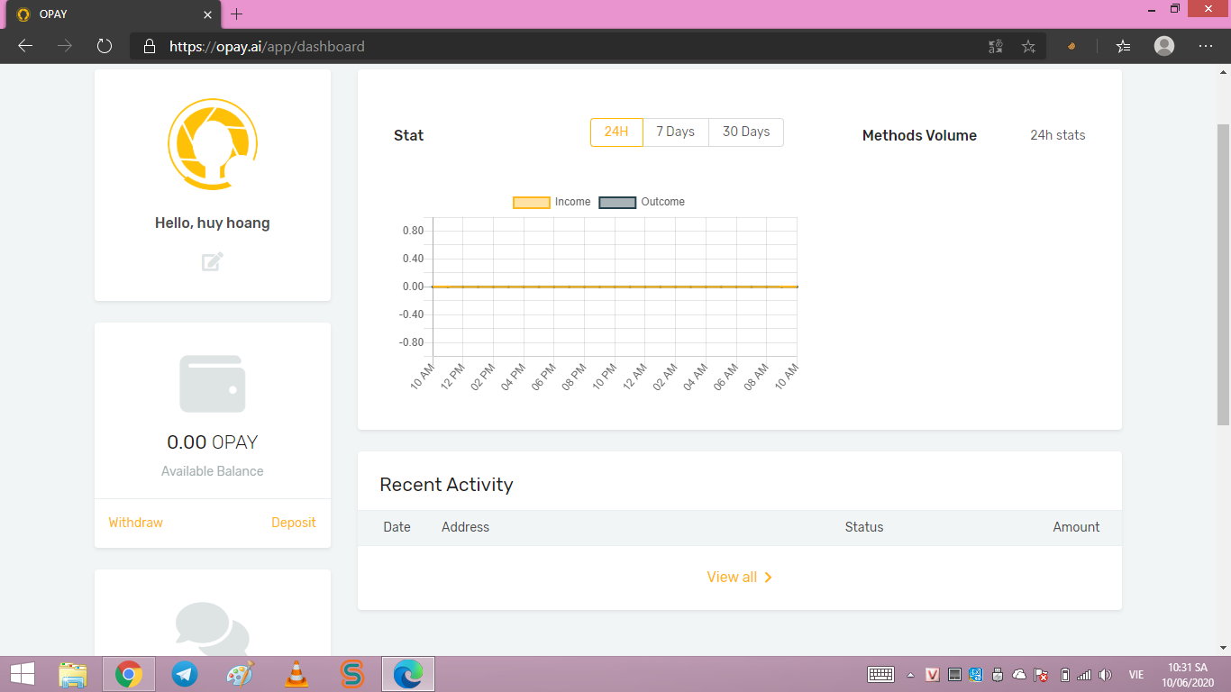Open the volume control in the tray

coord(1106,674)
